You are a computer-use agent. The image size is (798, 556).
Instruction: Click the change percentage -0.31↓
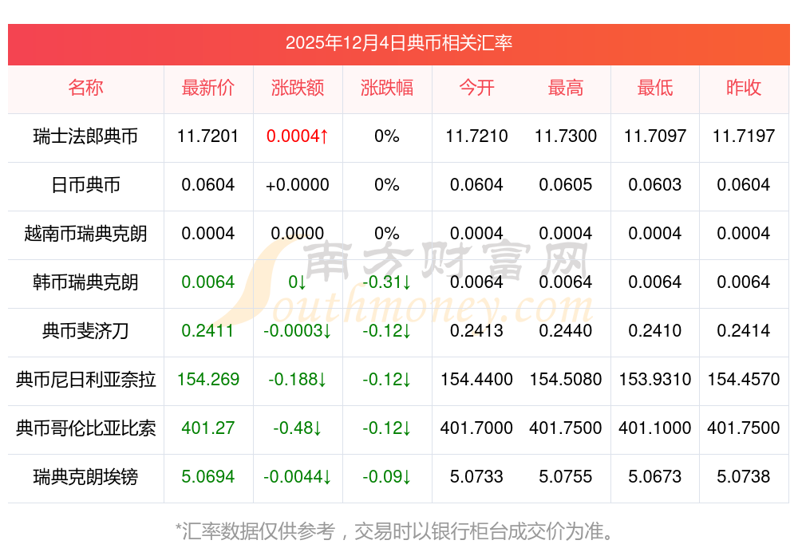click(387, 282)
